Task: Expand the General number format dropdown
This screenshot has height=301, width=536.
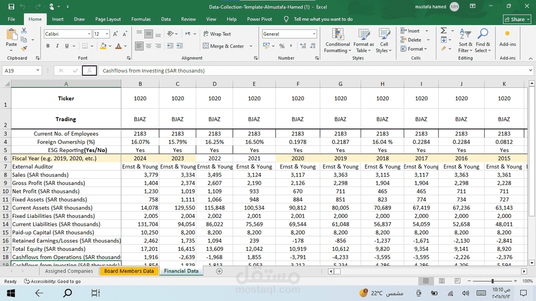Action: point(314,34)
